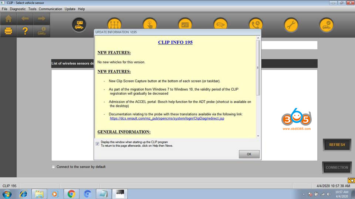Select the phone support step icon
355x199 pixels.
click(x=256, y=24)
